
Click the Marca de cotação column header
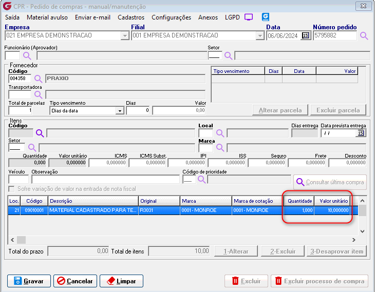257,201
